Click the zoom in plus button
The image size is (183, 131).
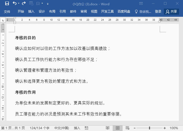click(165, 128)
